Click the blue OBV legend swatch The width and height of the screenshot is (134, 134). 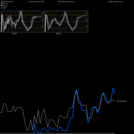coord(2,8)
